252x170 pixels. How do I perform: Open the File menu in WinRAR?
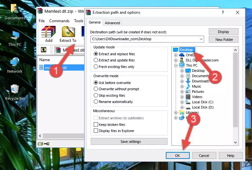(42, 21)
